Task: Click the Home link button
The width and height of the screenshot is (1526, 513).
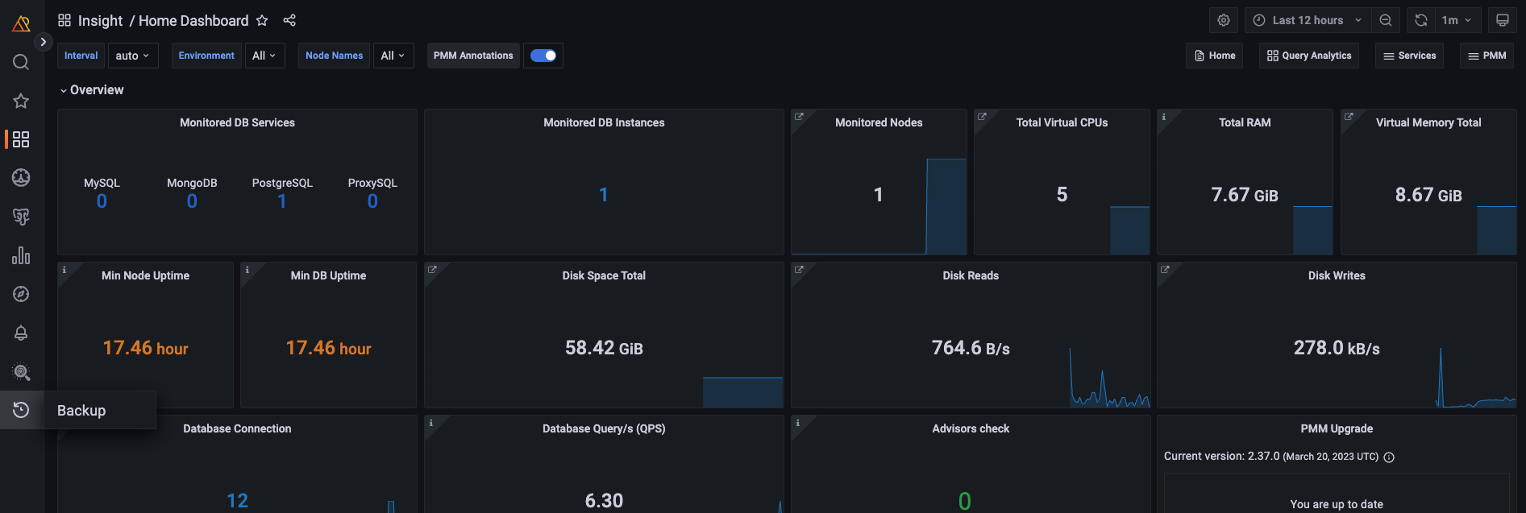Action: pos(1214,56)
